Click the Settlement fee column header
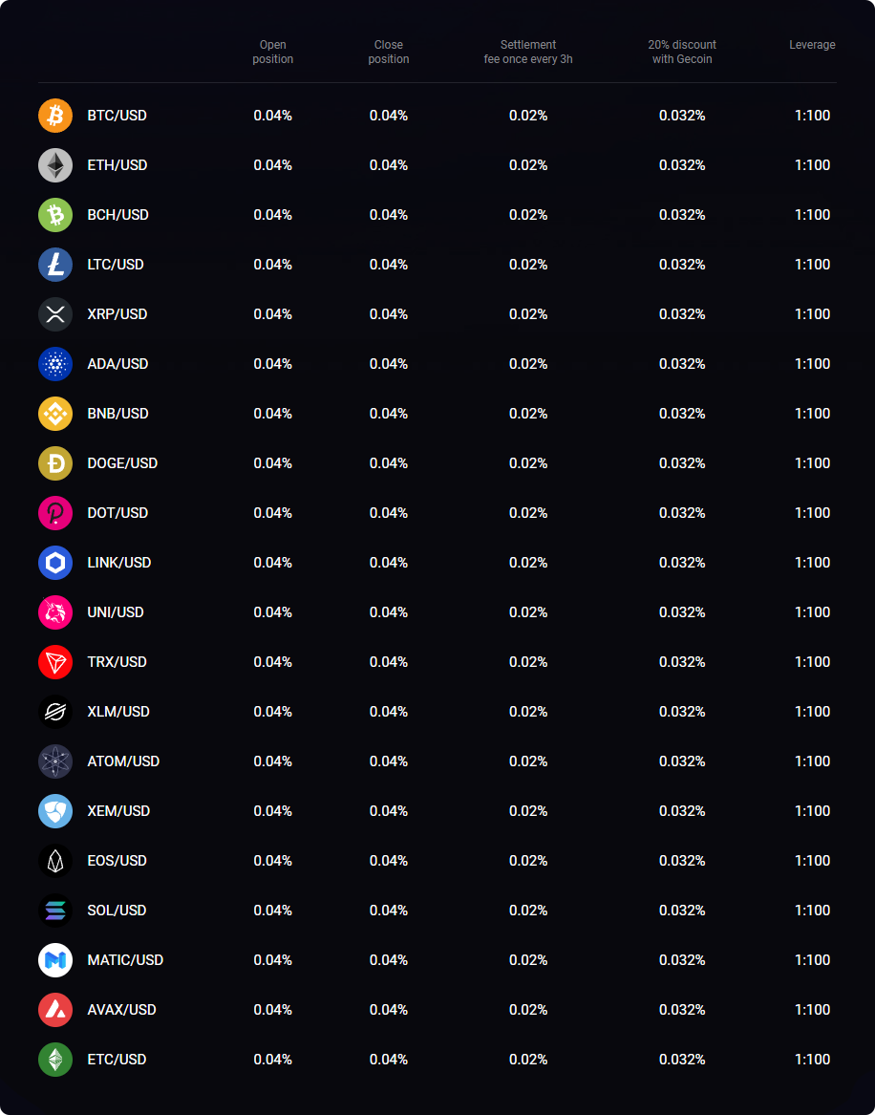 point(528,52)
